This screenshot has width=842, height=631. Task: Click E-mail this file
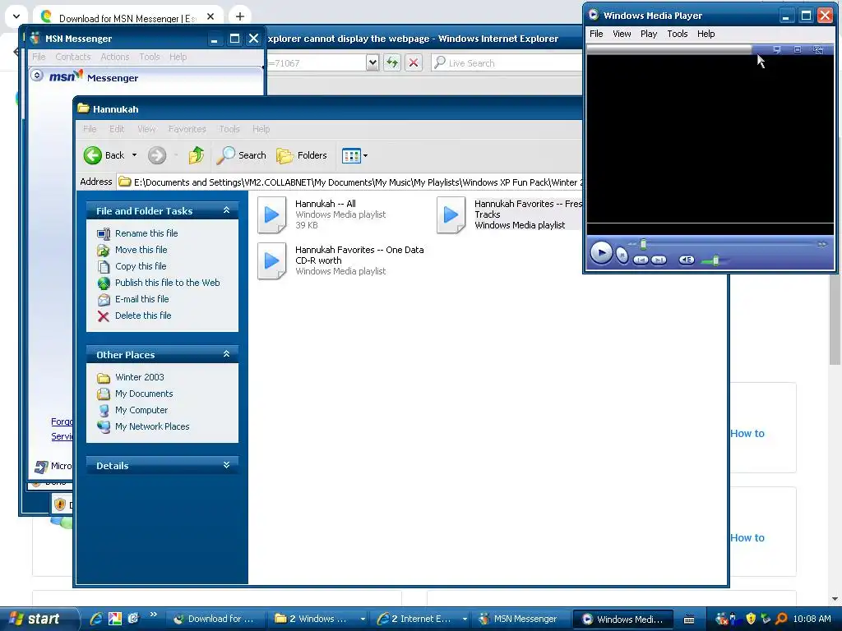[141, 299]
